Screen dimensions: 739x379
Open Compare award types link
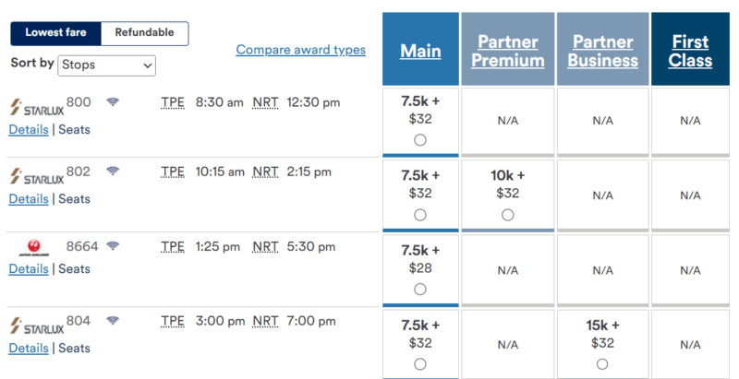click(301, 50)
